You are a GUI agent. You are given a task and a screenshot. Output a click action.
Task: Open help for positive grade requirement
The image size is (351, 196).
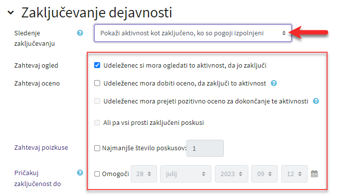point(316,101)
